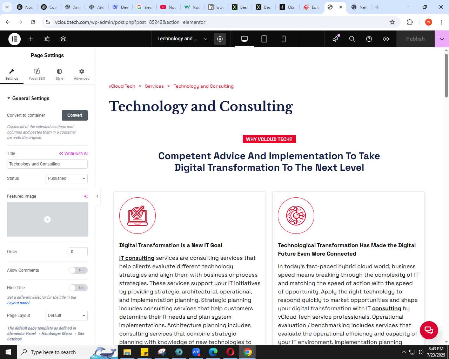The width and height of the screenshot is (449, 359).
Task: Open IT consulting hyperlink
Action: [137, 258]
